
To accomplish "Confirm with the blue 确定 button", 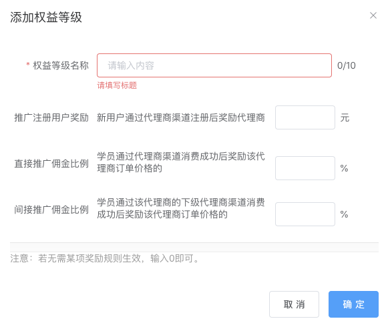I will [353, 304].
